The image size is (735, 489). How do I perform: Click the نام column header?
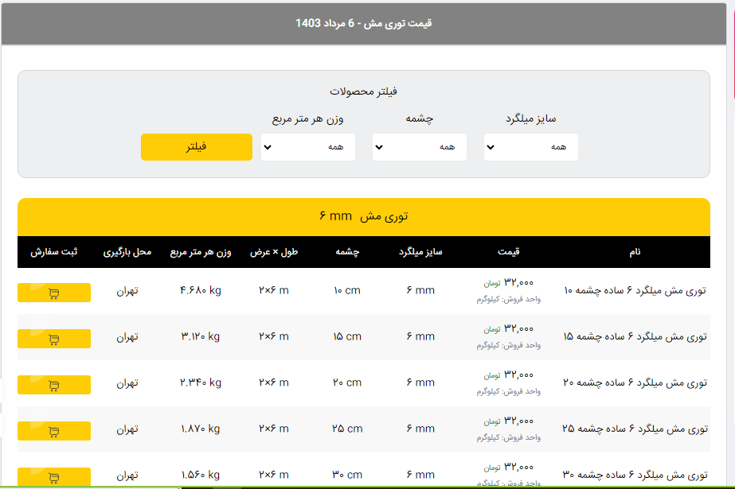pos(635,252)
